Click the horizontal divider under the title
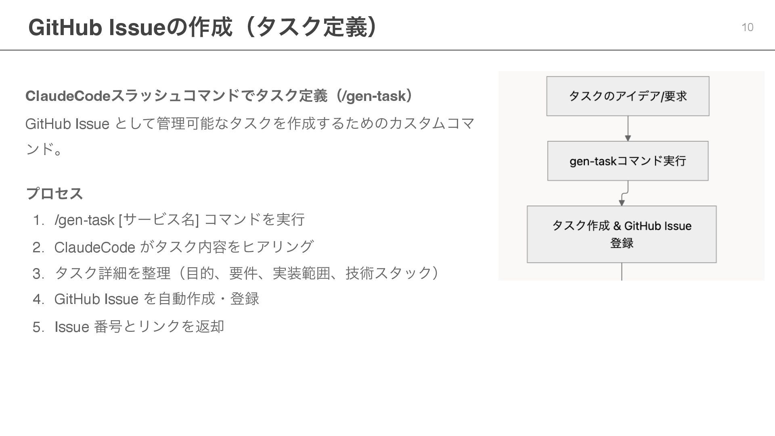The width and height of the screenshot is (775, 436). [x=387, y=50]
